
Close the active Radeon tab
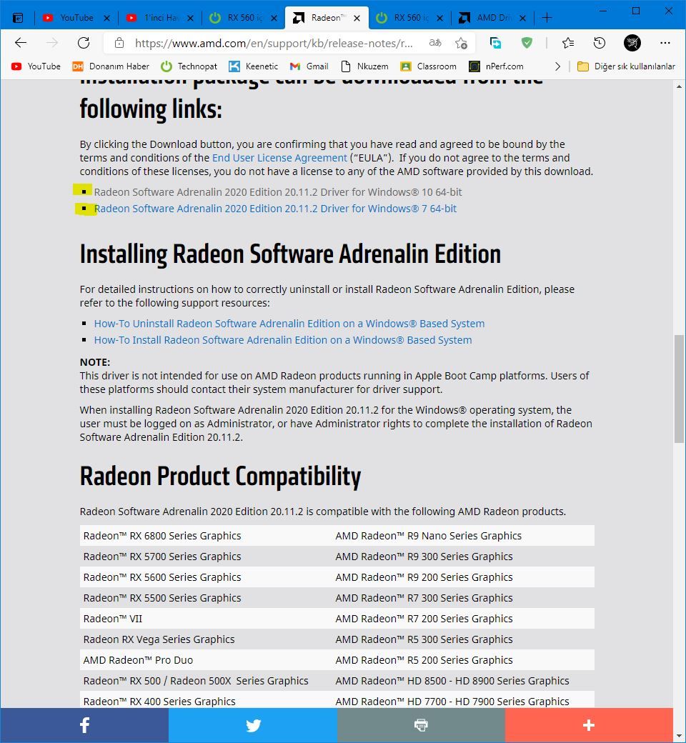pyautogui.click(x=357, y=18)
